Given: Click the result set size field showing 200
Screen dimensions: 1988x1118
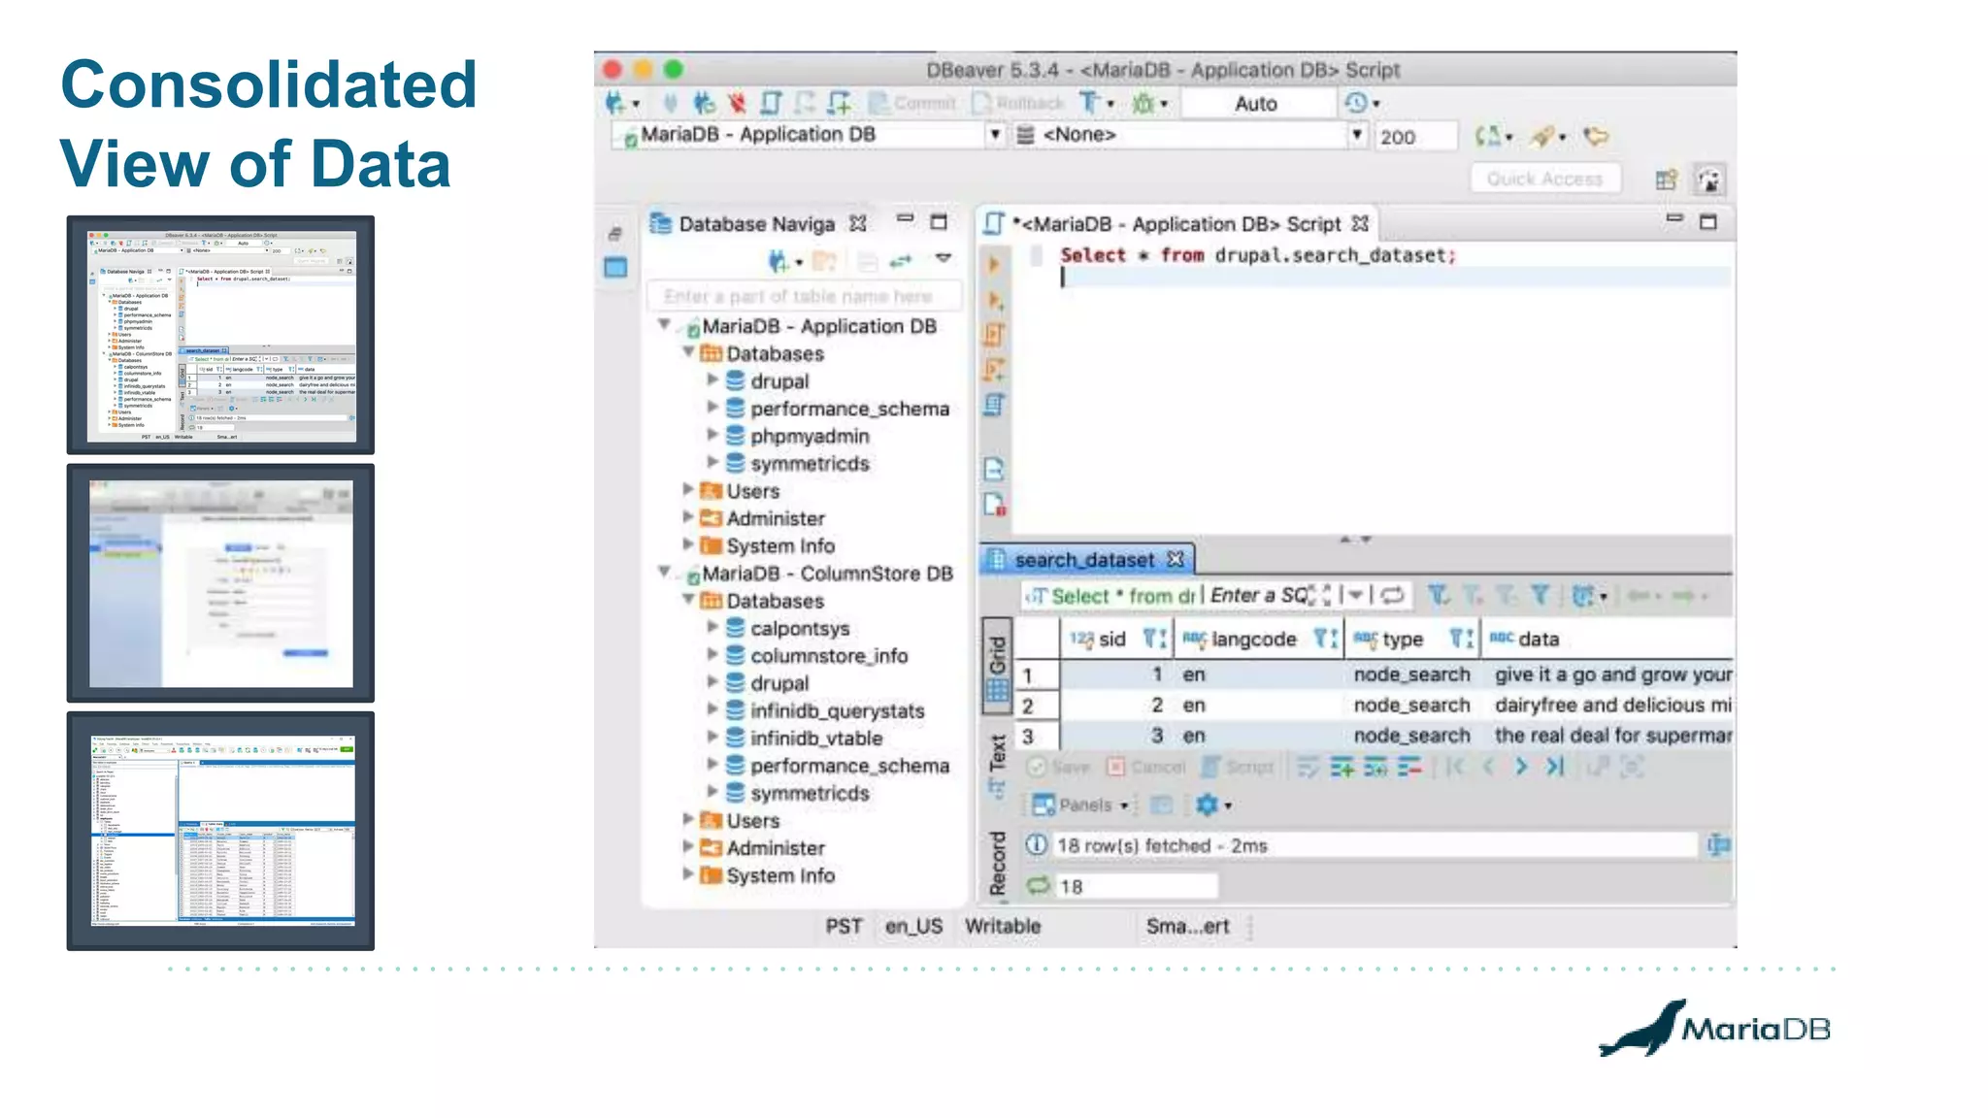Looking at the screenshot, I should pos(1415,137).
